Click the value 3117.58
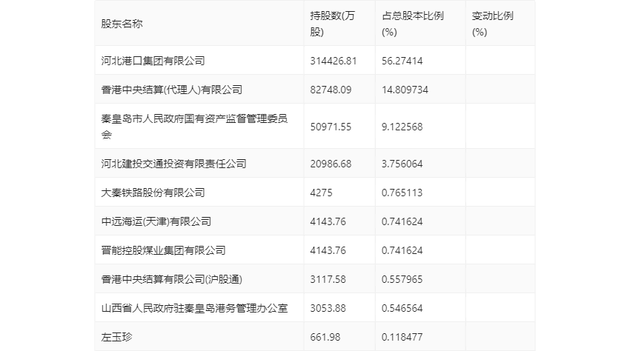The width and height of the screenshot is (630, 351). point(328,279)
